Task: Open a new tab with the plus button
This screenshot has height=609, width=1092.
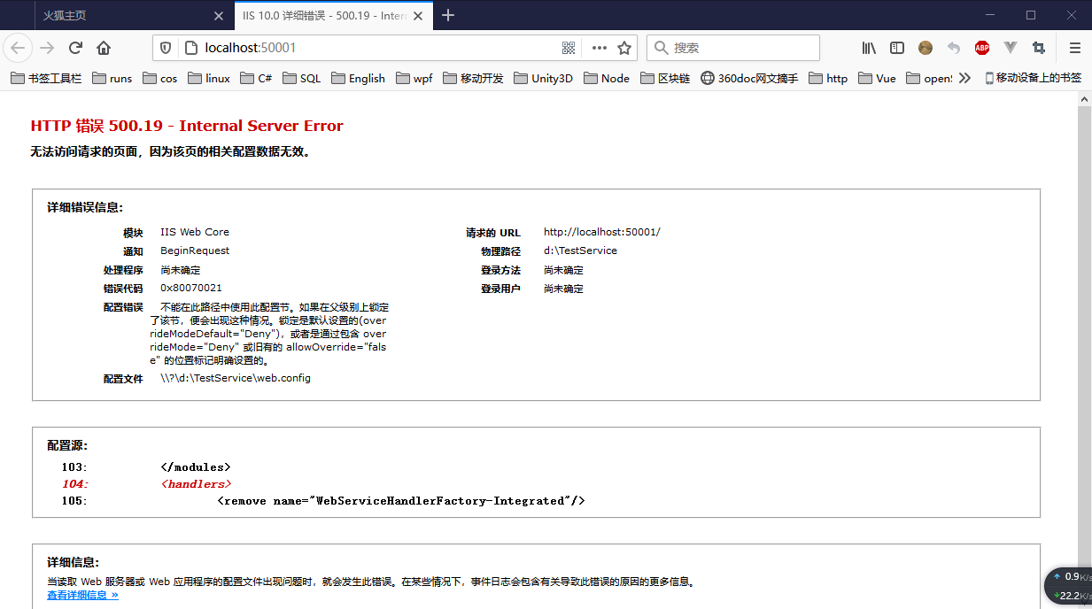Action: pos(448,15)
